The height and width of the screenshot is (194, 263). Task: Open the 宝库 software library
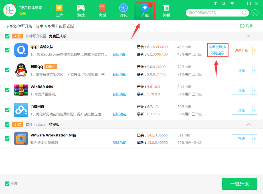coord(59,11)
